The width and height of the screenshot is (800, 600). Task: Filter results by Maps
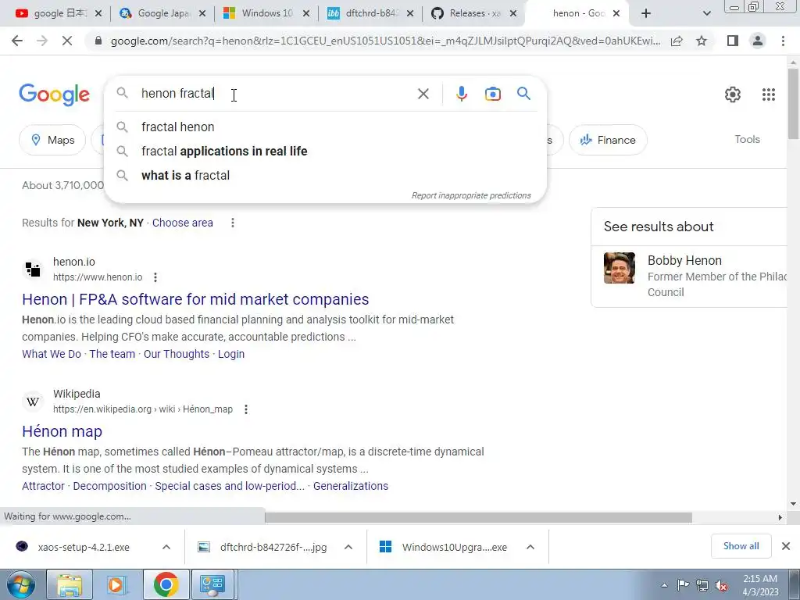tap(52, 140)
